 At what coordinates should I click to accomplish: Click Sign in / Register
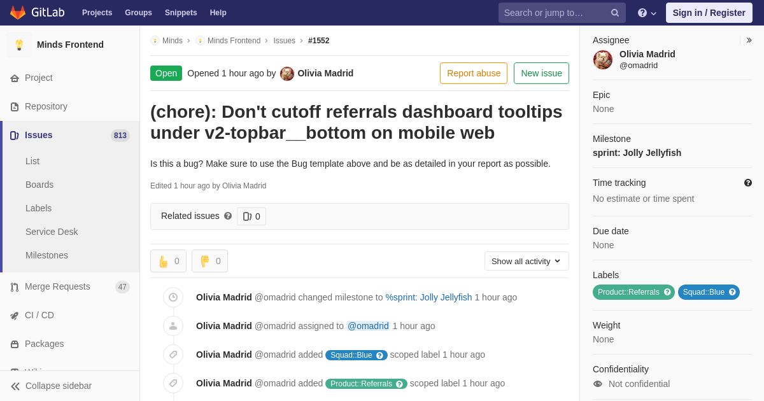(x=709, y=13)
